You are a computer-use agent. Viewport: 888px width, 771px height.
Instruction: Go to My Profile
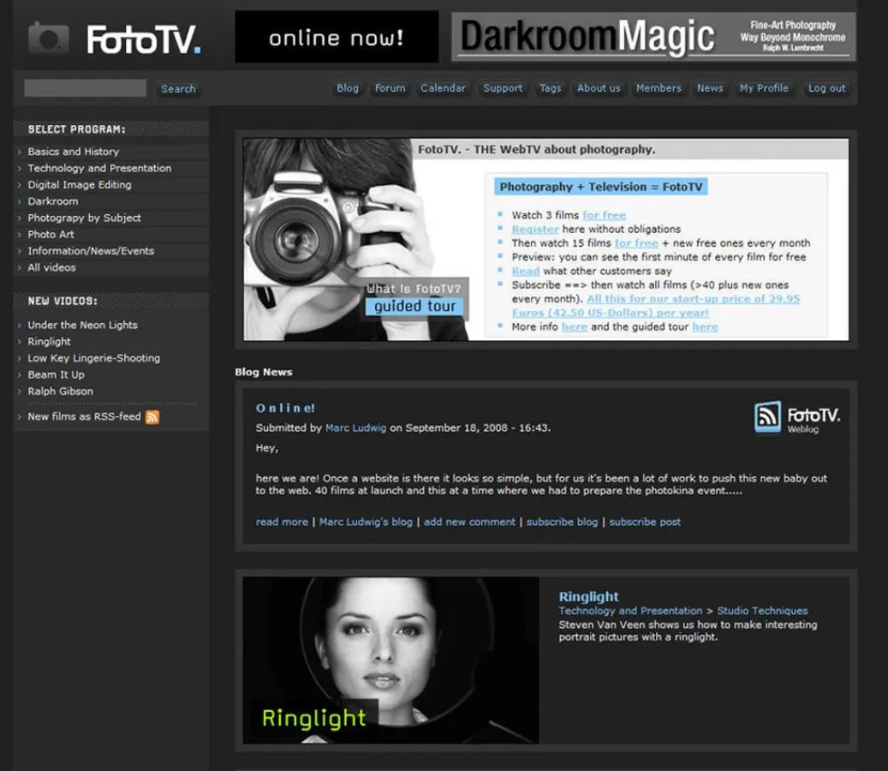pos(763,88)
